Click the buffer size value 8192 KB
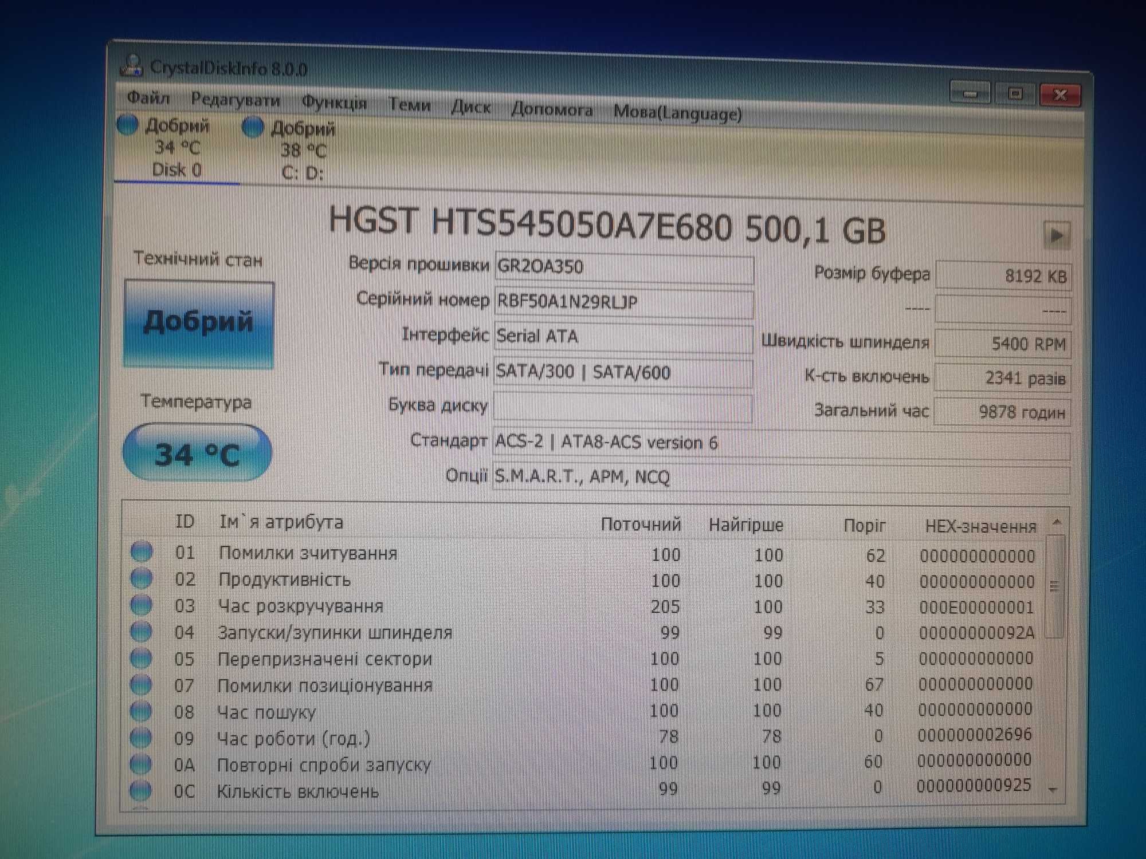1146x859 pixels. (1003, 275)
